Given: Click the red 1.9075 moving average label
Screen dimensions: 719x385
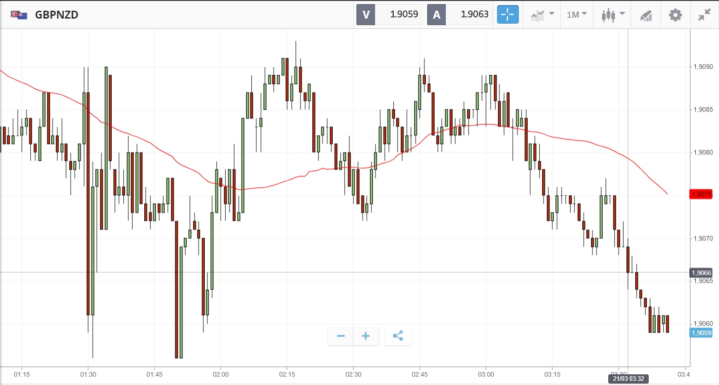Looking at the screenshot, I should tap(701, 194).
